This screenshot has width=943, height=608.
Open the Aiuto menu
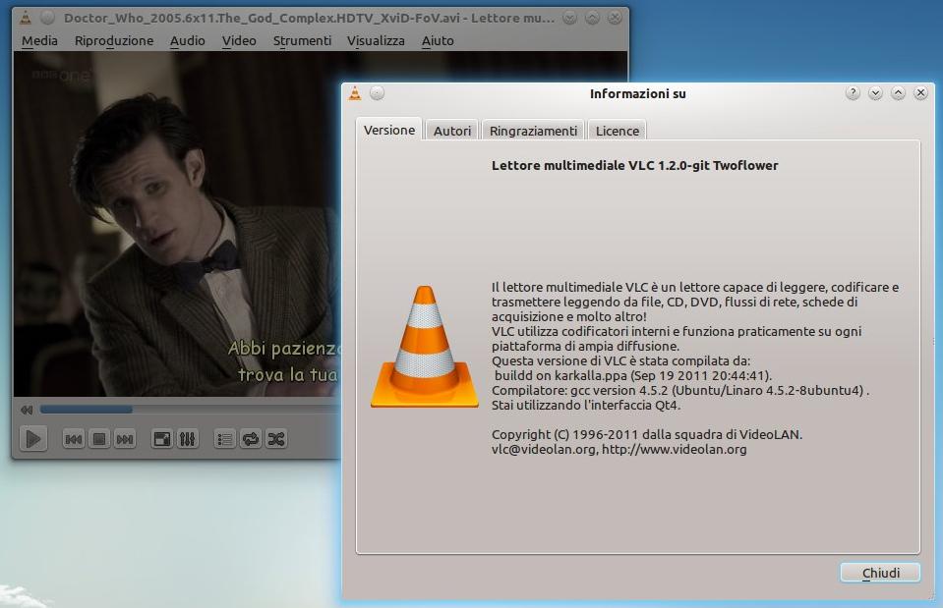pos(438,41)
